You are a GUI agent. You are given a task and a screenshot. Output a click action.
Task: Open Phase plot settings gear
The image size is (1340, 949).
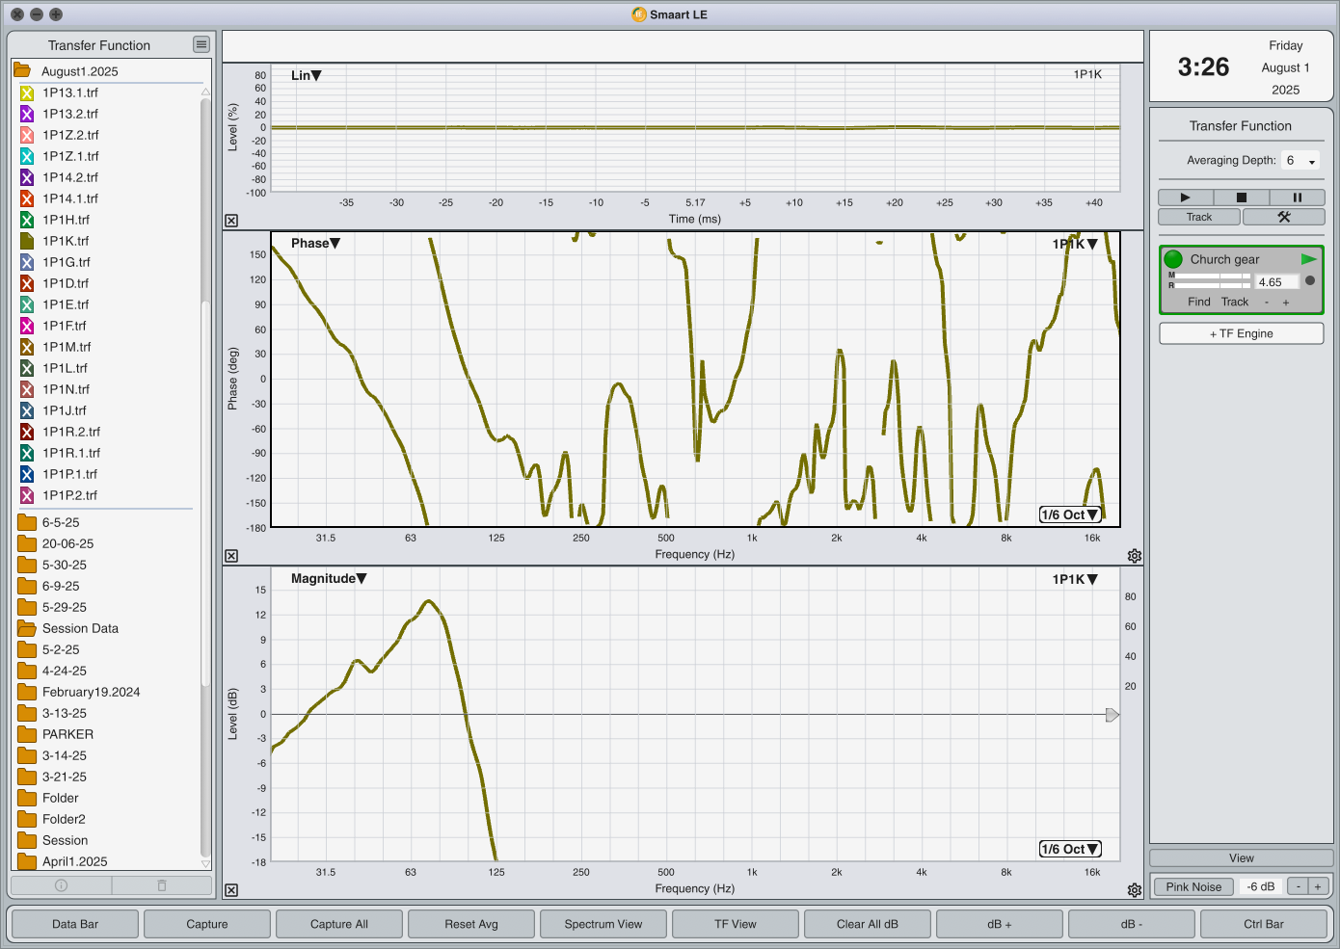pos(1135,556)
